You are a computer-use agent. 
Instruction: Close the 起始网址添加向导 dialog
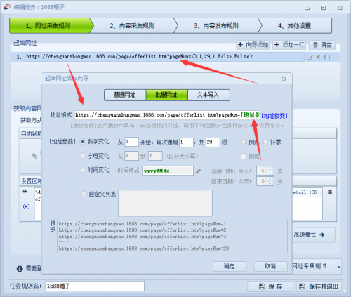pyautogui.click(x=284, y=79)
